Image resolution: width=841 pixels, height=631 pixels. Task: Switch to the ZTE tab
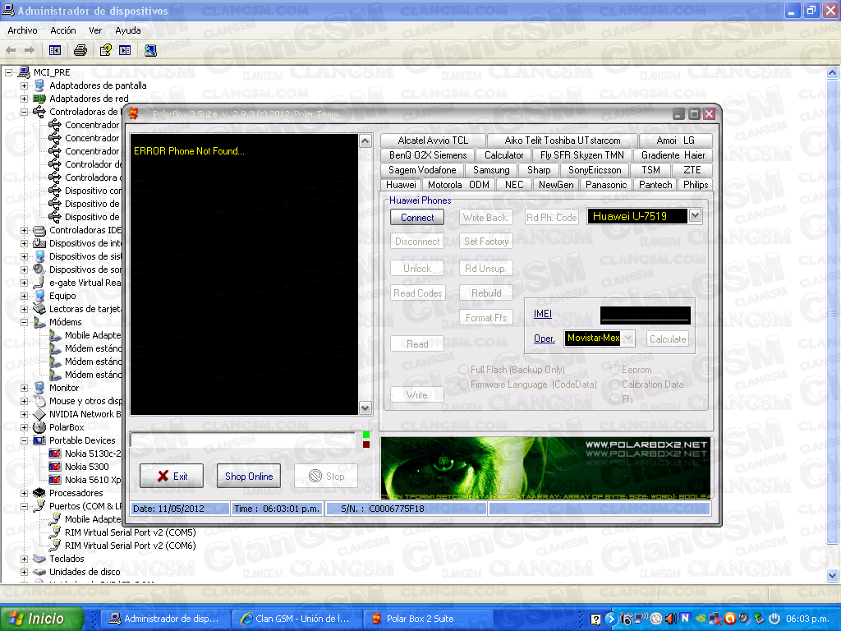tap(692, 170)
